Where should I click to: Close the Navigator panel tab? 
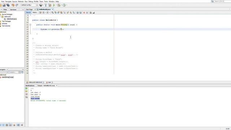coord(7,69)
